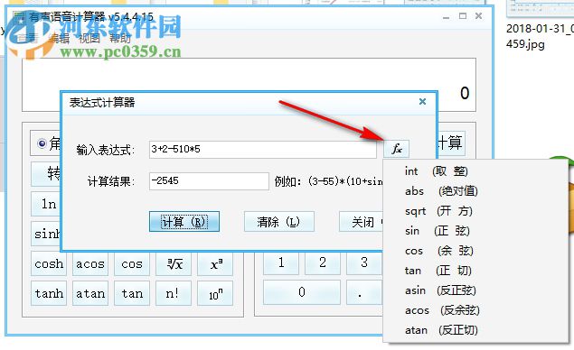Click digit 2 key
Screen dimensions: 574x350
(x=322, y=262)
